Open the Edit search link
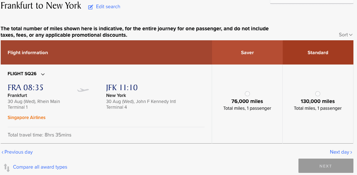 click(108, 6)
